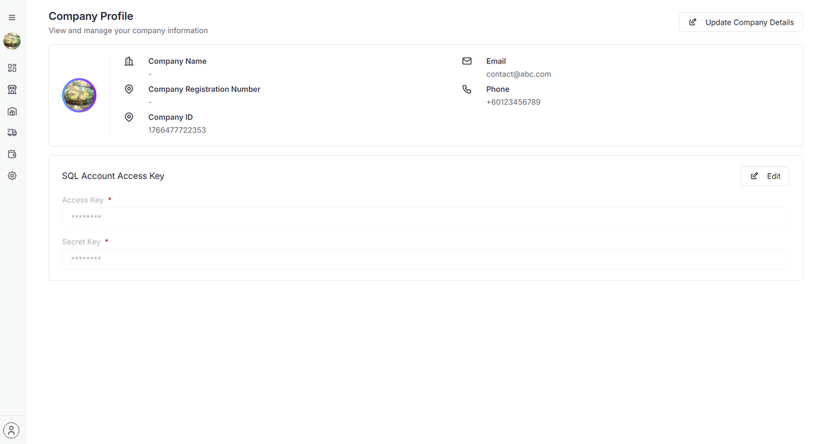Open the hamburger menu in sidebar
Image resolution: width=824 pixels, height=444 pixels.
tap(12, 18)
